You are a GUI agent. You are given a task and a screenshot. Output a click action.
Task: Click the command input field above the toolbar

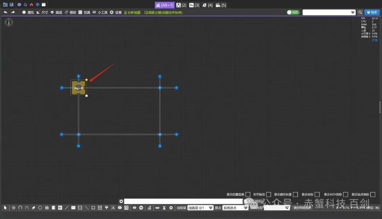coord(184,201)
